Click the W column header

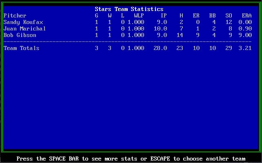[x=110, y=16]
